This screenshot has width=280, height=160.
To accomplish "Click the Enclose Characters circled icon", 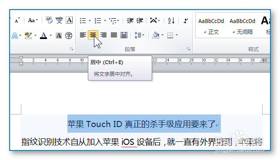I will point(69,36).
